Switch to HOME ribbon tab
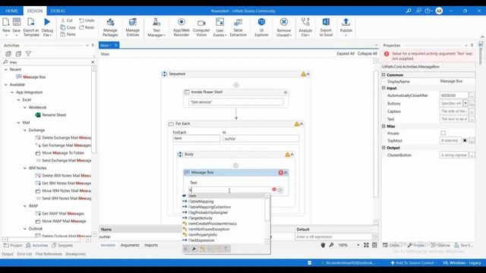The height and width of the screenshot is (273, 486). pyautogui.click(x=11, y=11)
